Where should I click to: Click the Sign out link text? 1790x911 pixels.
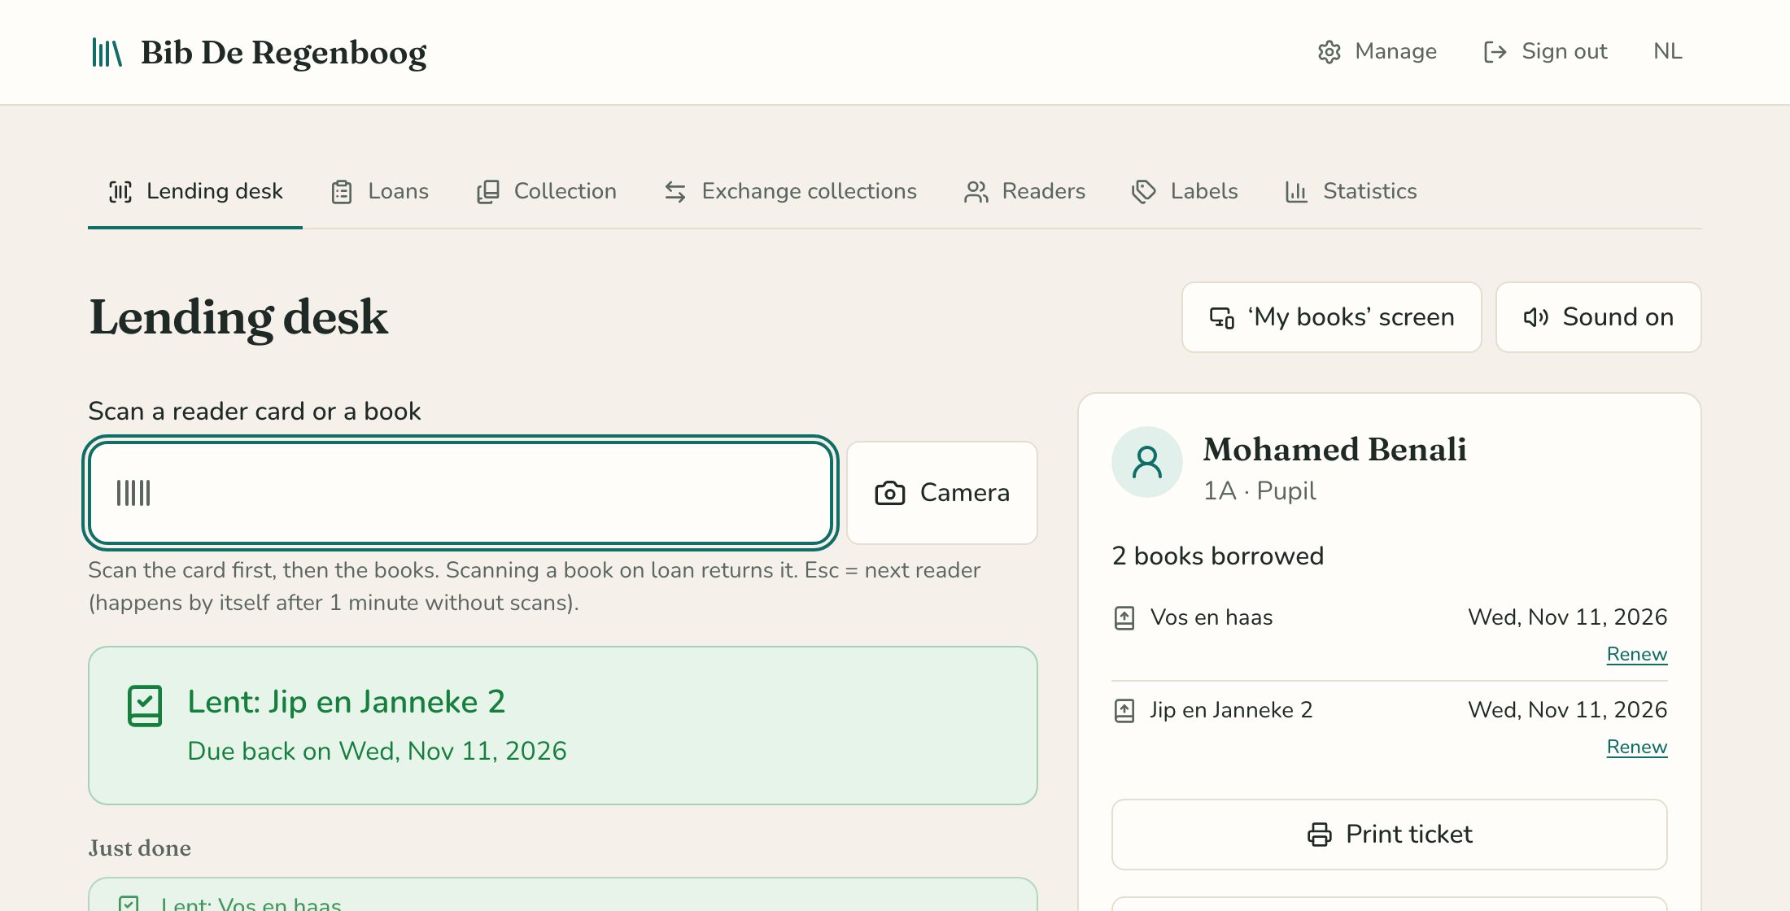click(1565, 51)
